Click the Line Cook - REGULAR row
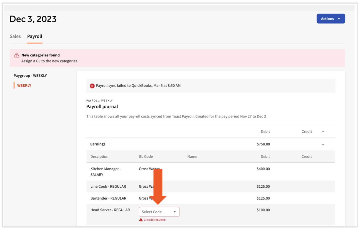This screenshot has height=229, width=360. coord(108,187)
